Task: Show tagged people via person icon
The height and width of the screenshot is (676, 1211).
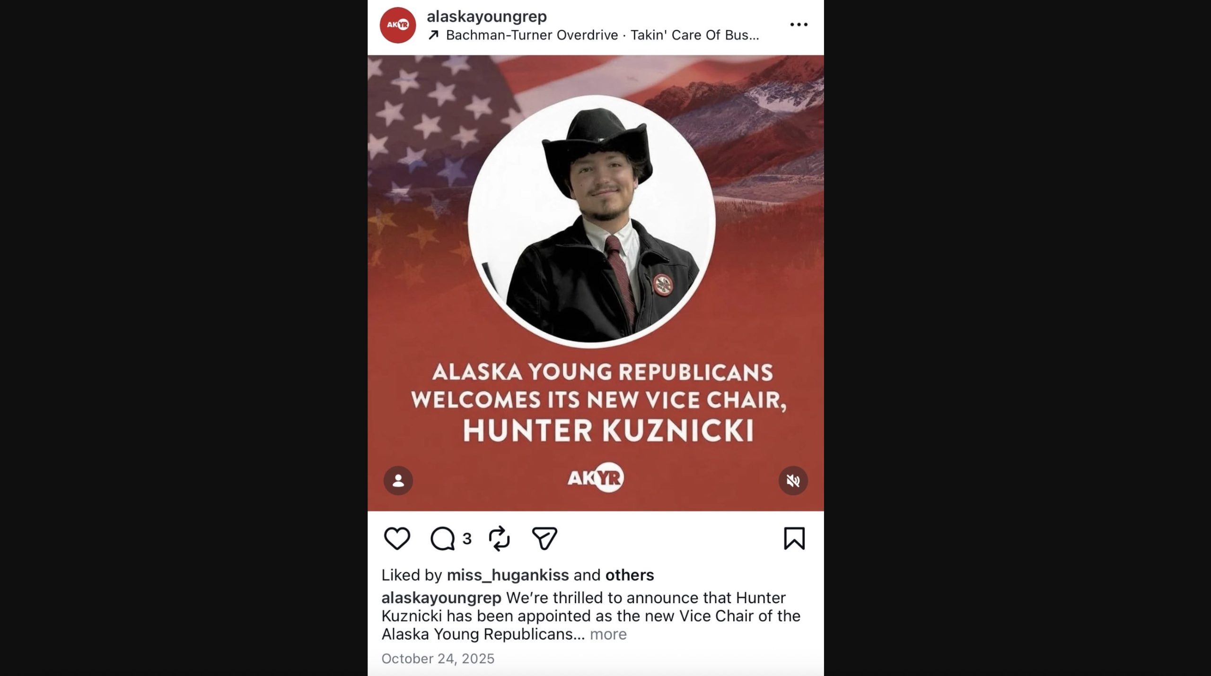Action: (x=398, y=481)
